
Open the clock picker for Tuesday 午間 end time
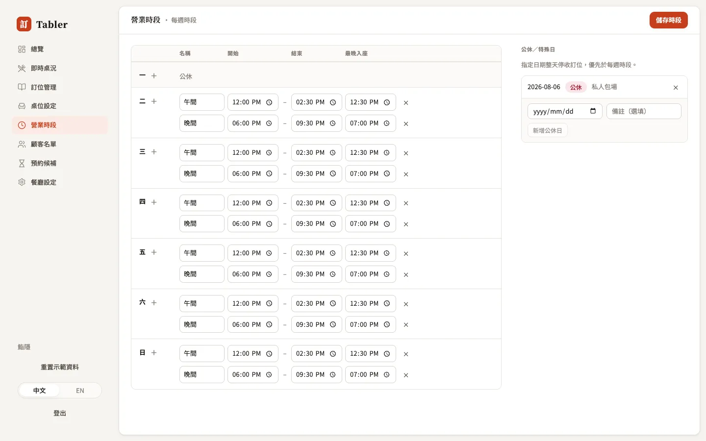pyautogui.click(x=333, y=102)
